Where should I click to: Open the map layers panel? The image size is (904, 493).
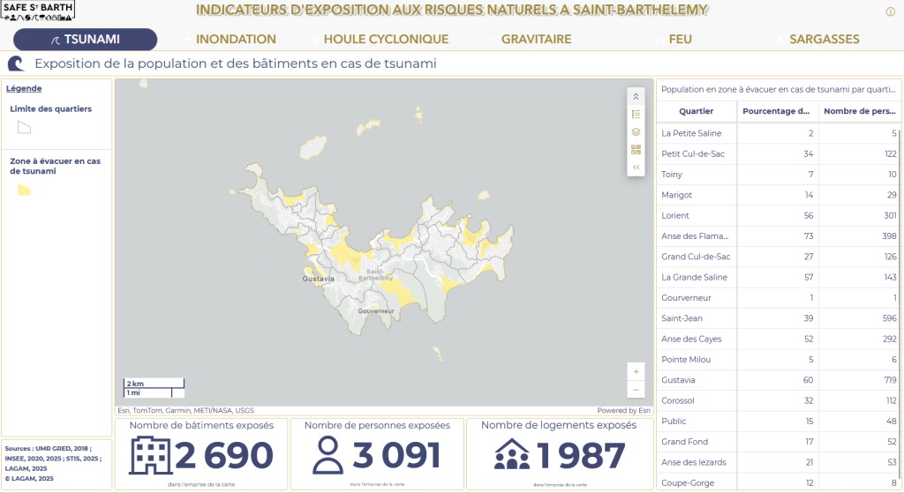point(636,131)
